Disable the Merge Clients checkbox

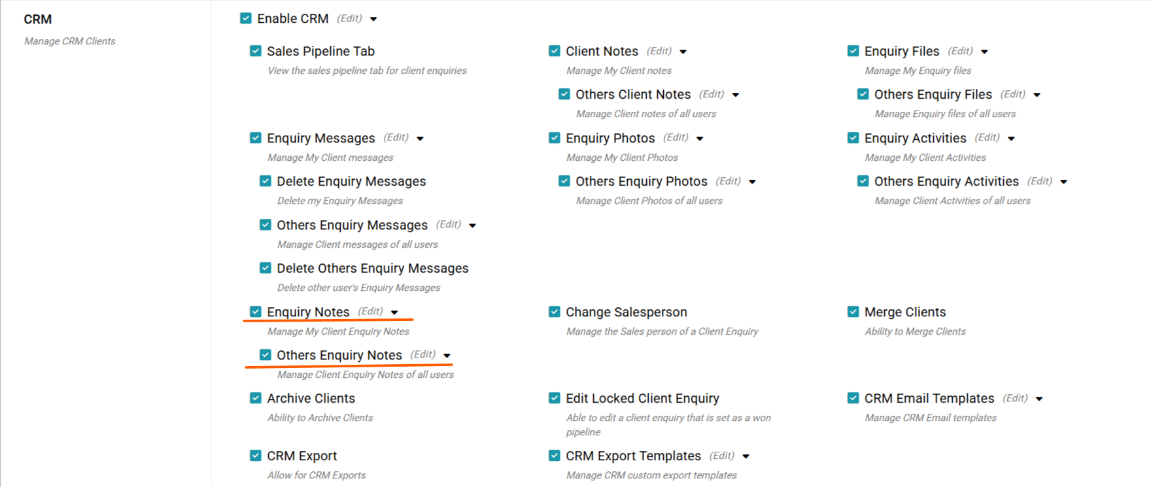point(853,312)
